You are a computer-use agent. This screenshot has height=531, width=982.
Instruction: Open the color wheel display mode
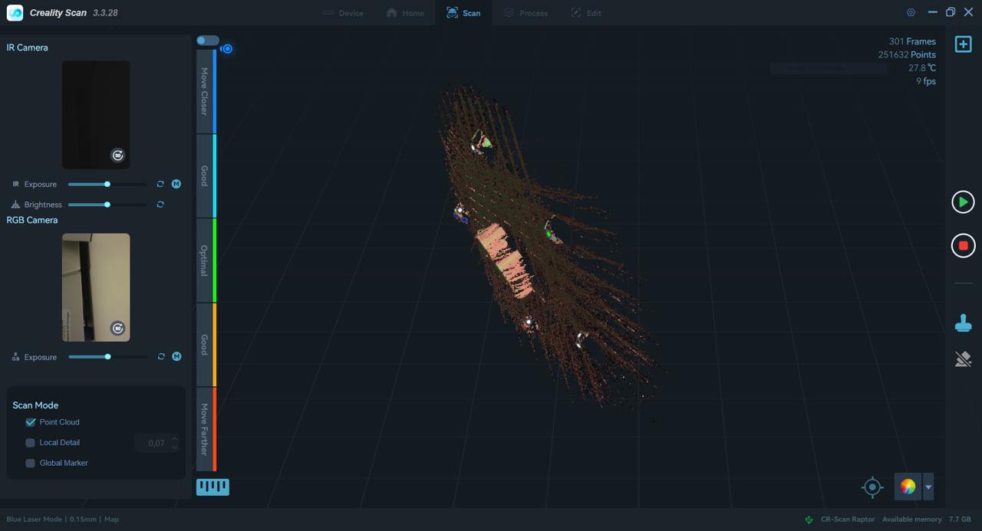click(x=908, y=487)
